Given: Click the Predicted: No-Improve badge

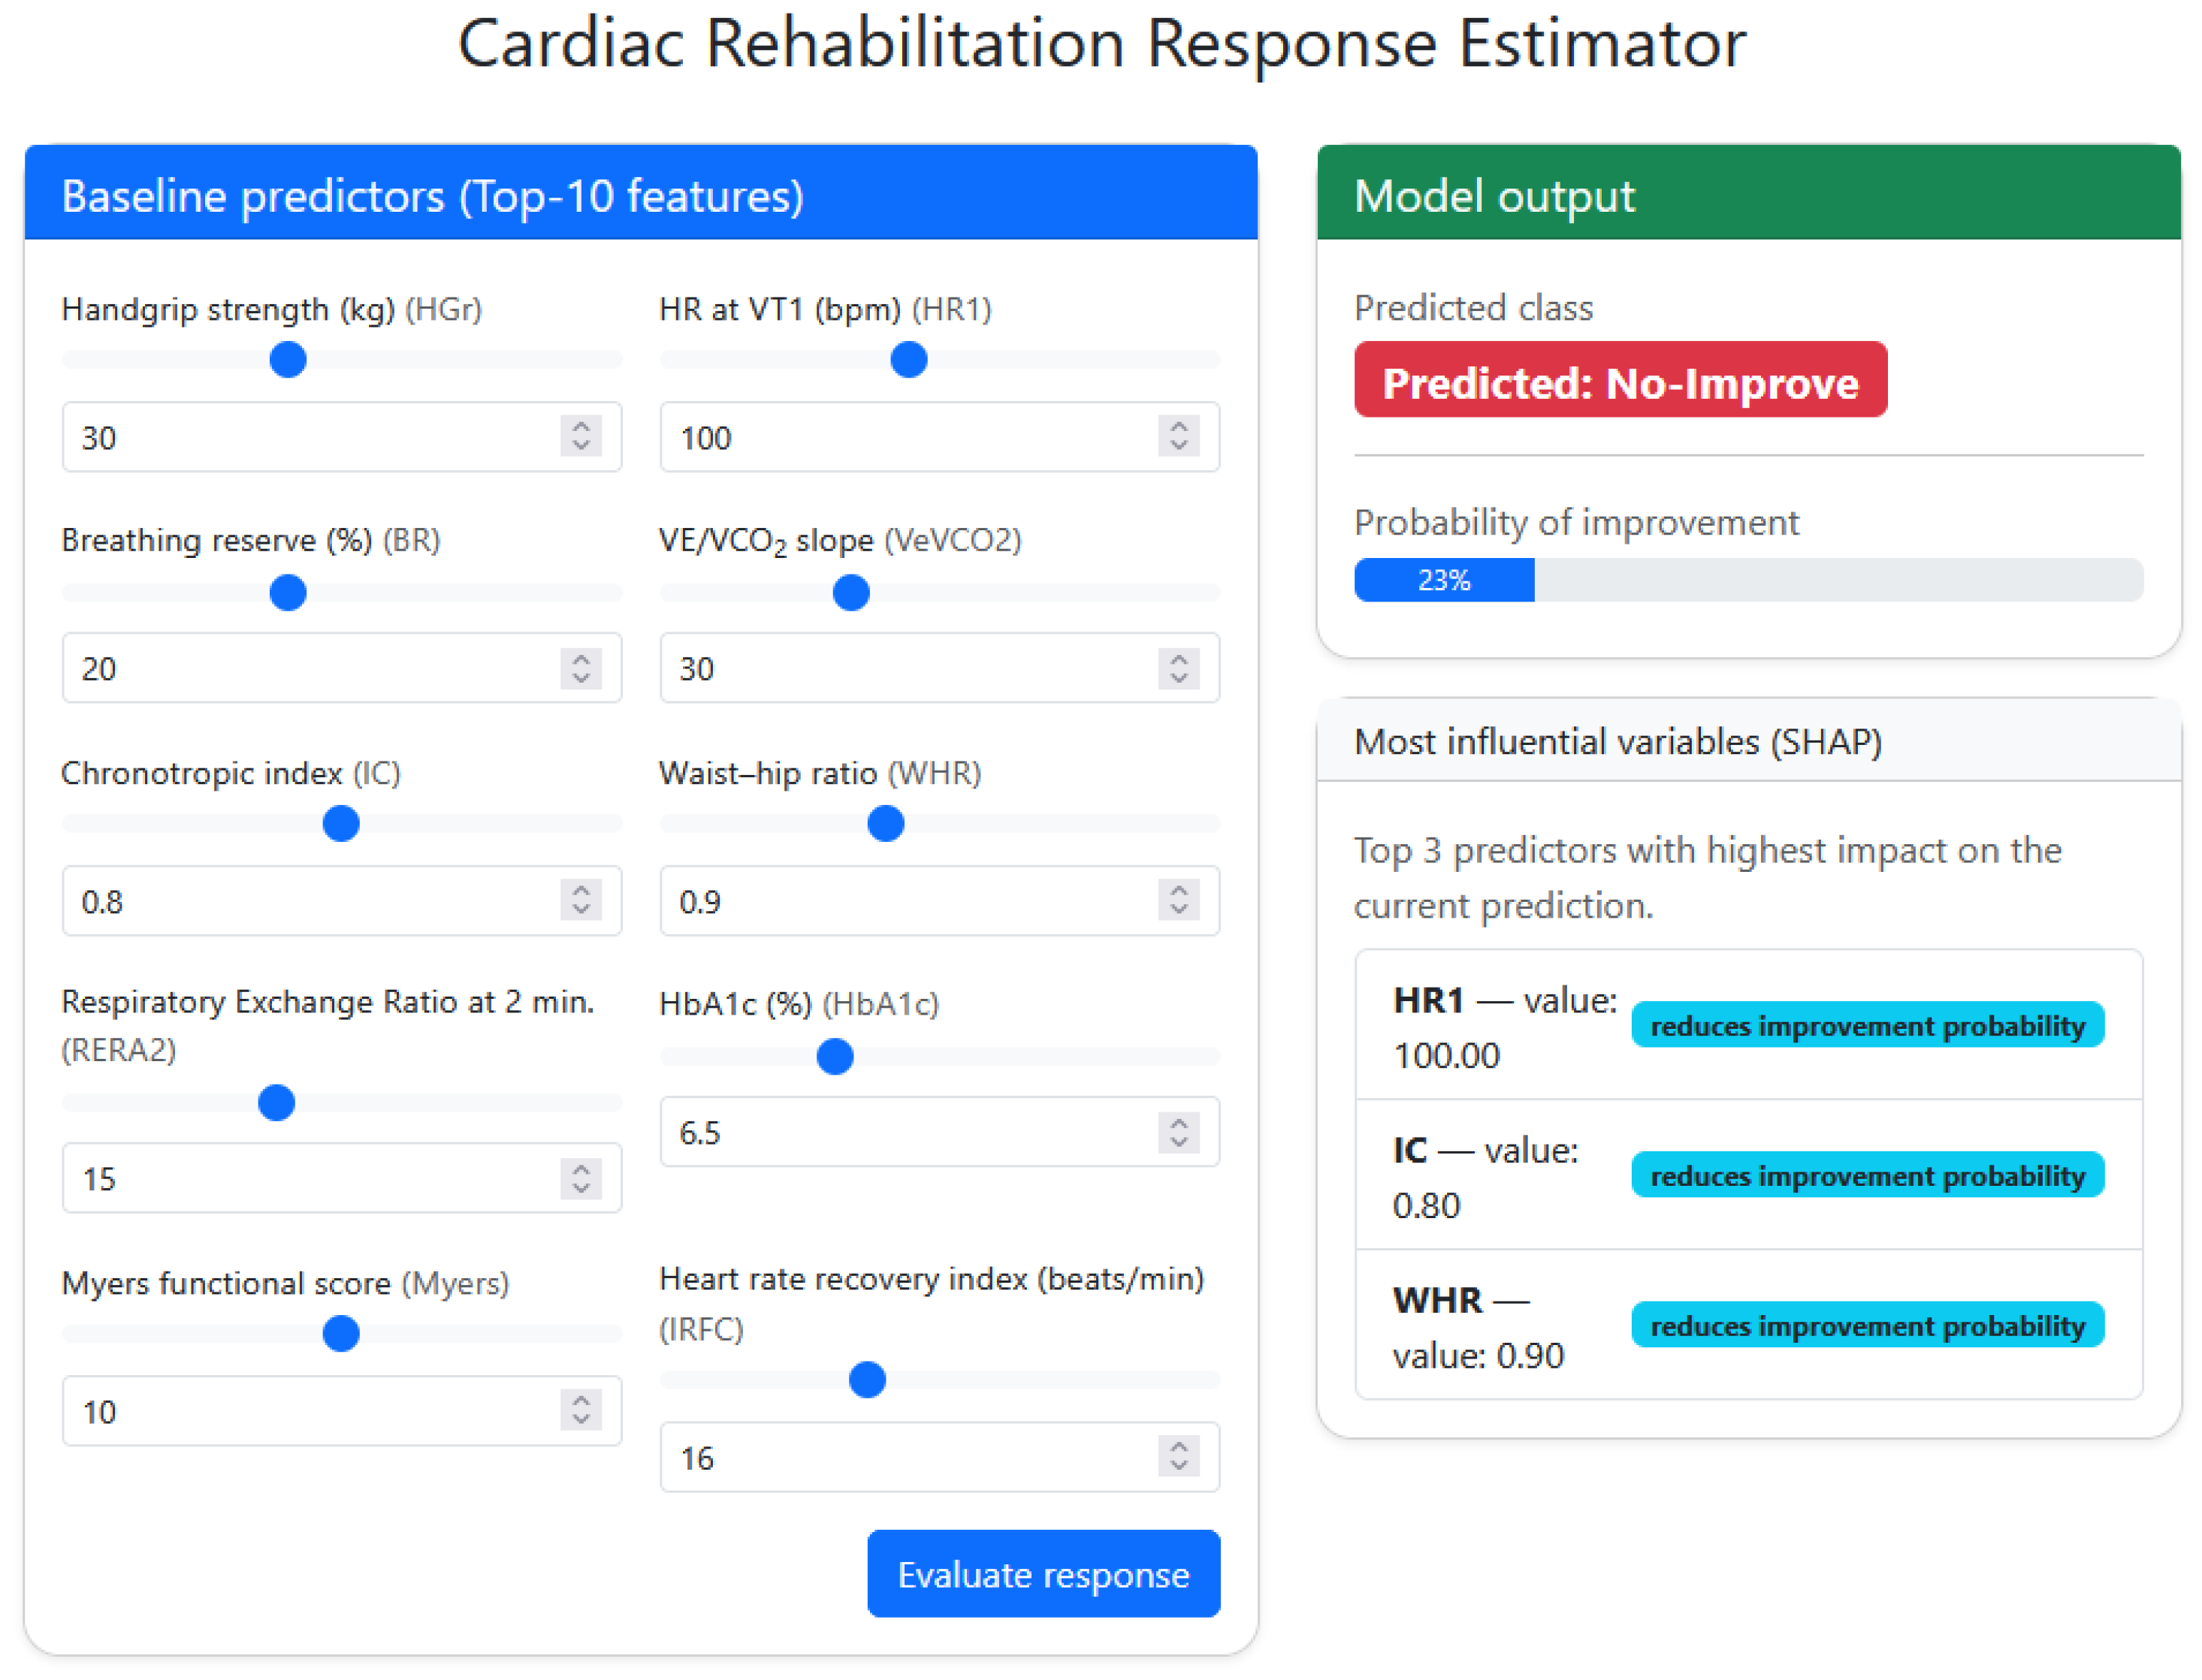Looking at the screenshot, I should tap(1620, 381).
